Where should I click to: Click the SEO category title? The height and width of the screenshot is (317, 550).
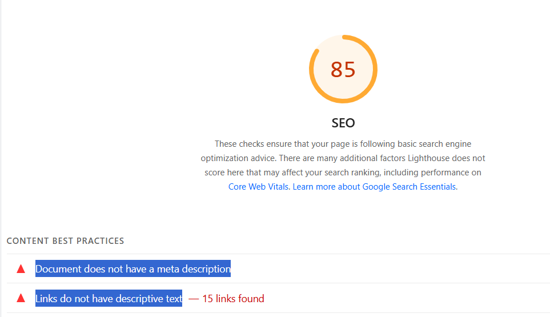(343, 123)
